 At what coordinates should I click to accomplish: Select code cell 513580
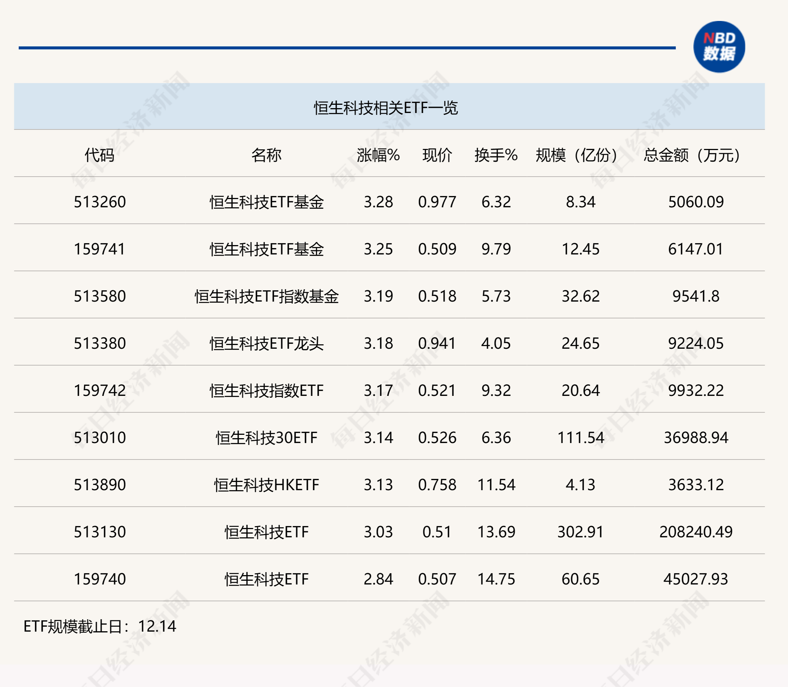[100, 296]
